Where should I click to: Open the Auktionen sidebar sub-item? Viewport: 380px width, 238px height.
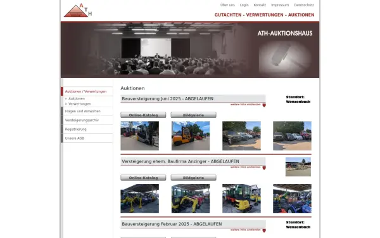point(77,98)
